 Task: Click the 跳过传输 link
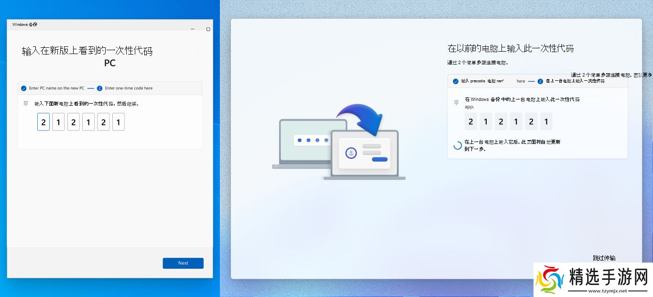pos(604,258)
